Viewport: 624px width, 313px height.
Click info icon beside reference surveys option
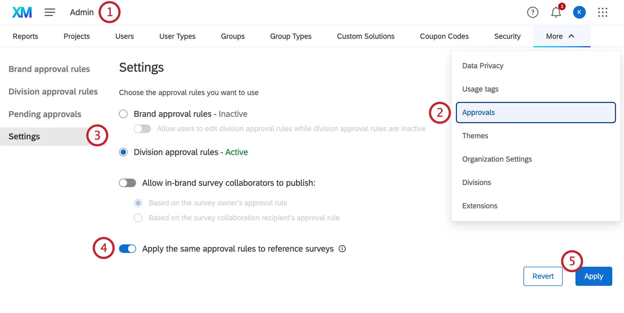[x=342, y=249]
